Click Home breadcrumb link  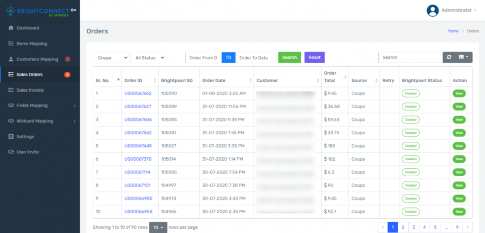(x=453, y=31)
